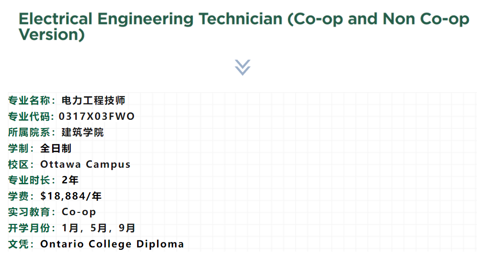The image size is (495, 264).
Task: Click the Ontario College Diploma text
Action: coord(112,244)
